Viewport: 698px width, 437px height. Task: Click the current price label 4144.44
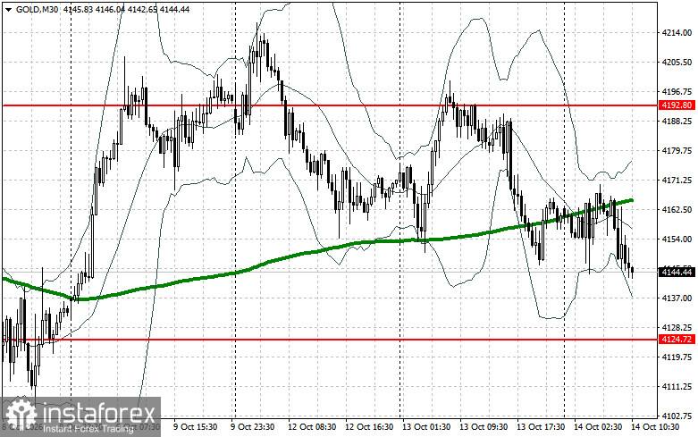click(677, 272)
